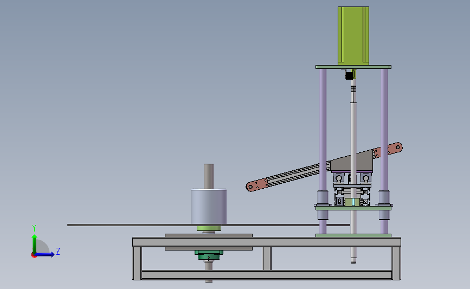
Task: Pick the right purple guide column
Action: 384,129
